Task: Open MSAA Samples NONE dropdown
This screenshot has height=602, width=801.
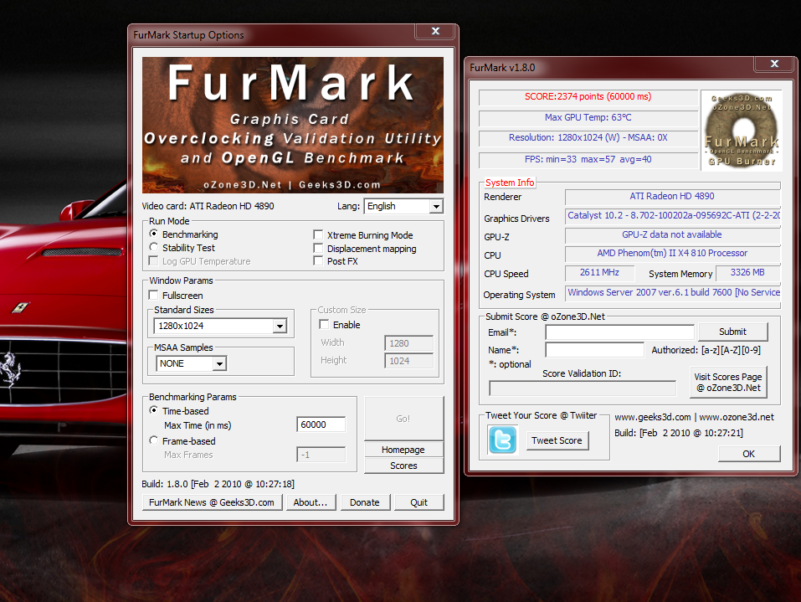Action: [x=191, y=363]
